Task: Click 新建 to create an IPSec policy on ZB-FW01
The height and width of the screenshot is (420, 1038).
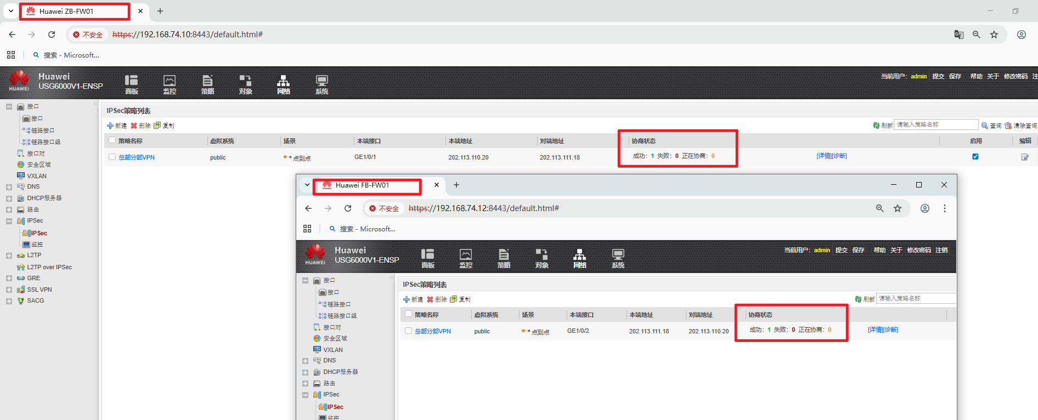Action: [117, 126]
